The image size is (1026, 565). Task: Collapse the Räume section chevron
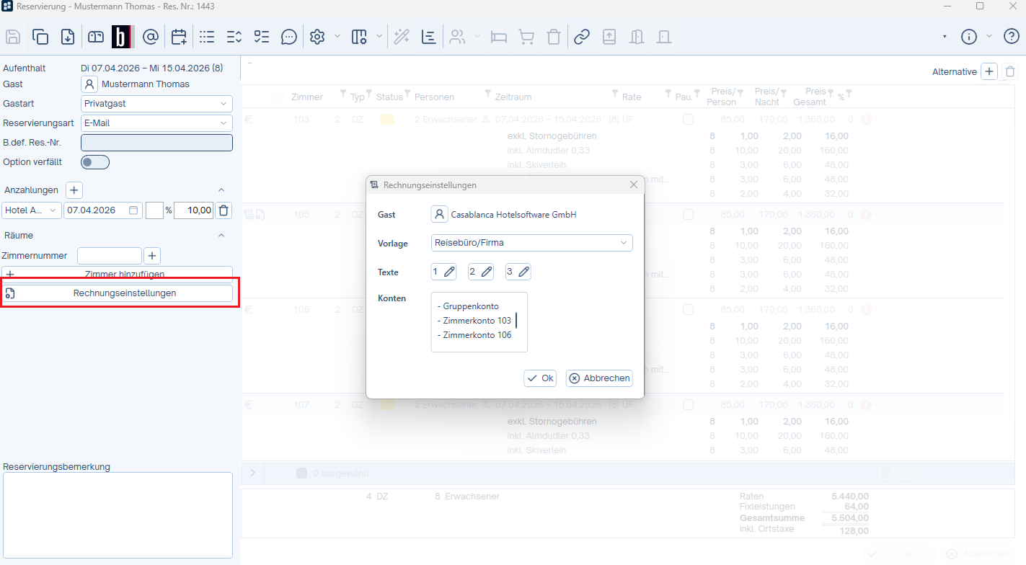pyautogui.click(x=221, y=236)
